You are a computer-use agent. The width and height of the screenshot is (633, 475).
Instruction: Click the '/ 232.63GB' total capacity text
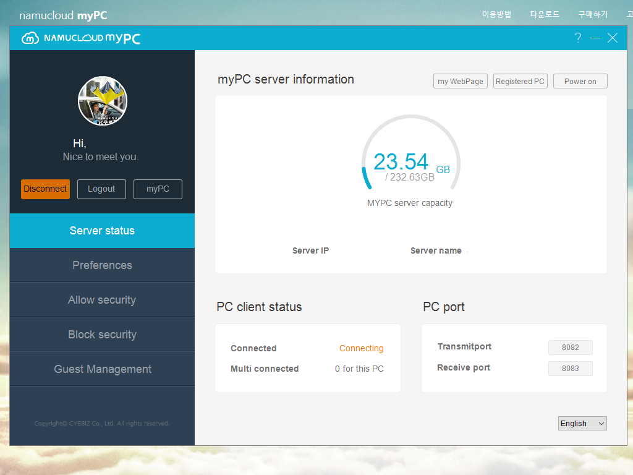[409, 178]
